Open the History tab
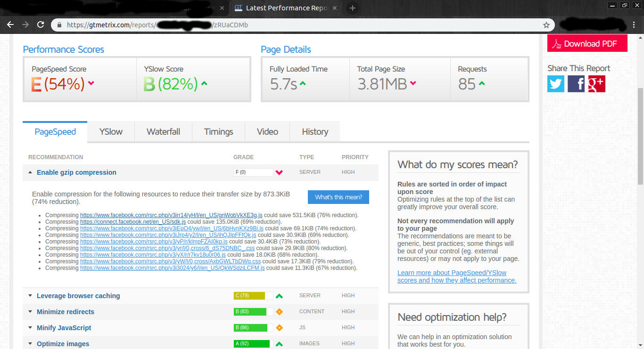 (x=315, y=132)
